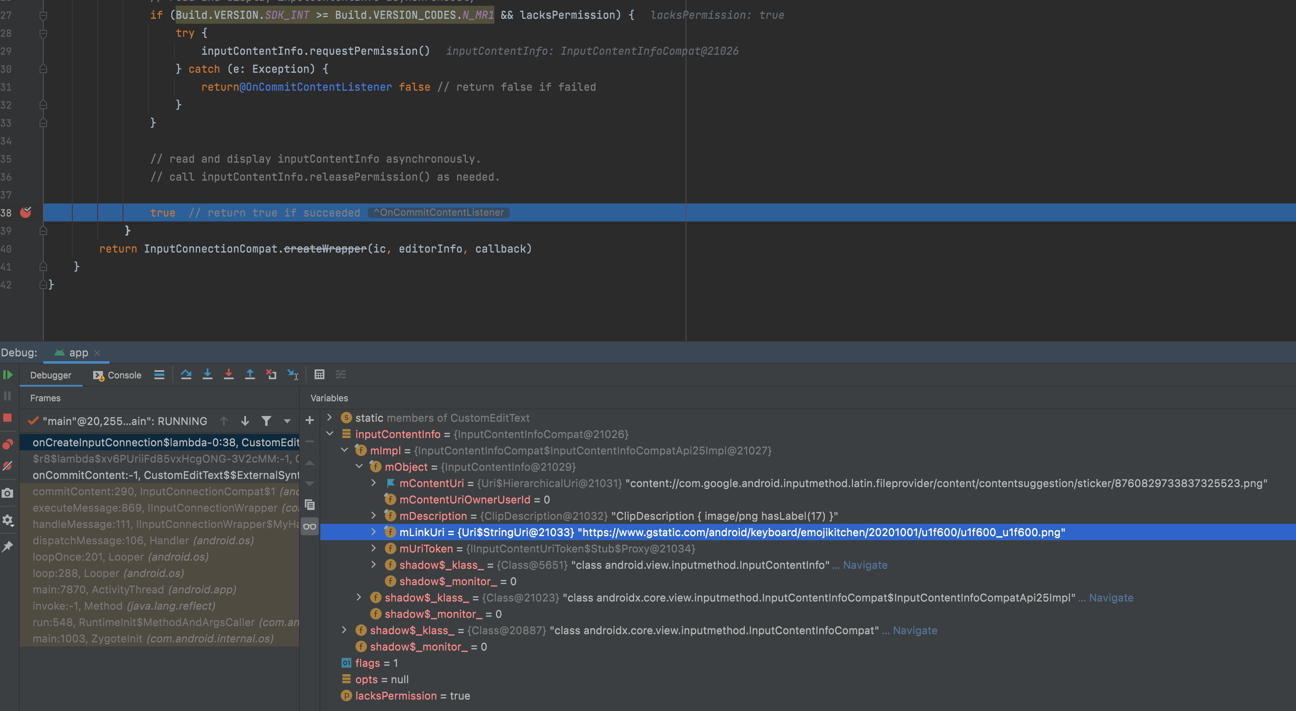Expand the mLinkUri variable node

[x=373, y=532]
